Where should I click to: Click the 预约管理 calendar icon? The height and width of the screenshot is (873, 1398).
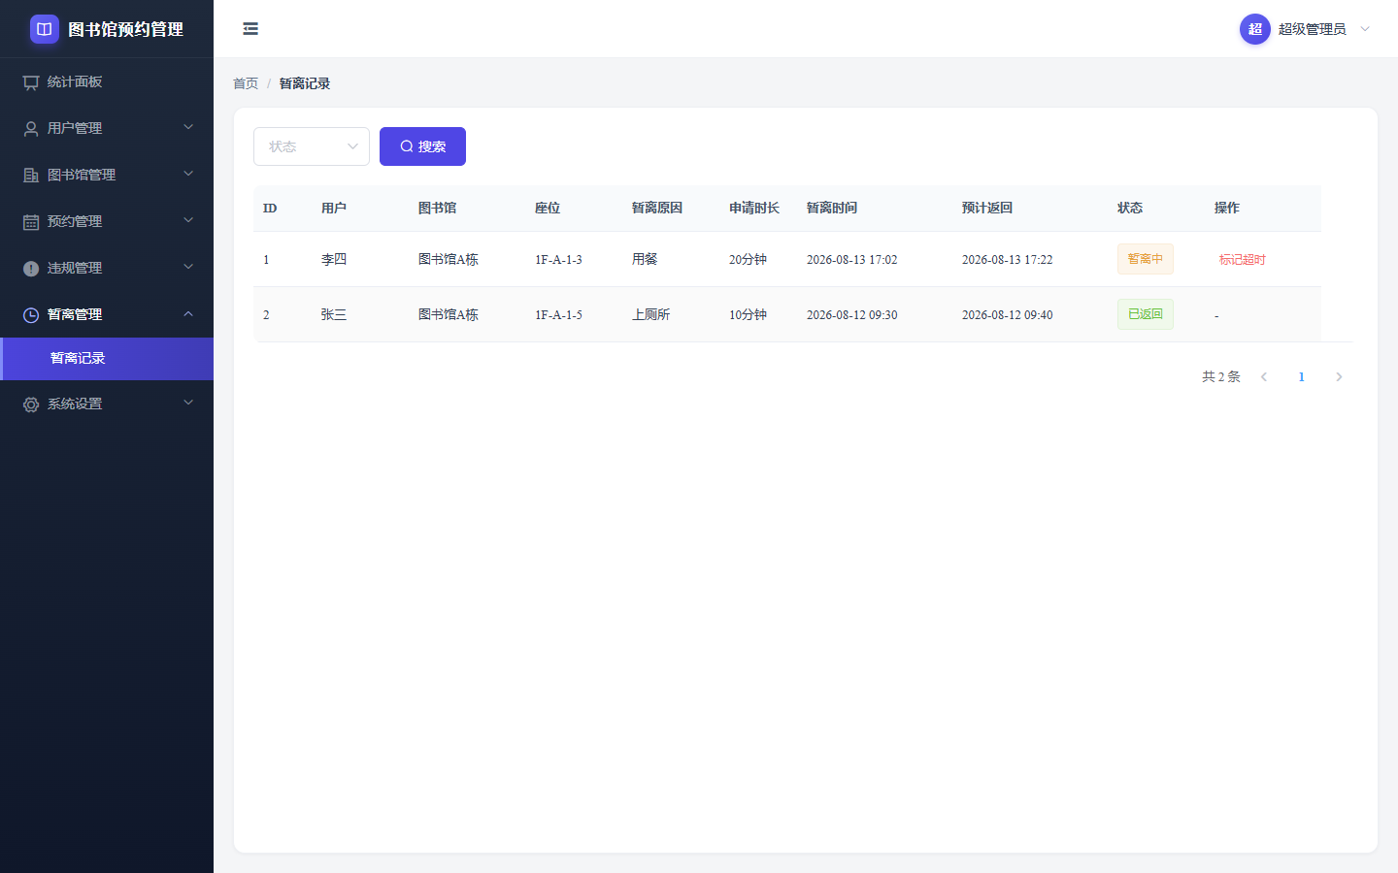point(31,222)
